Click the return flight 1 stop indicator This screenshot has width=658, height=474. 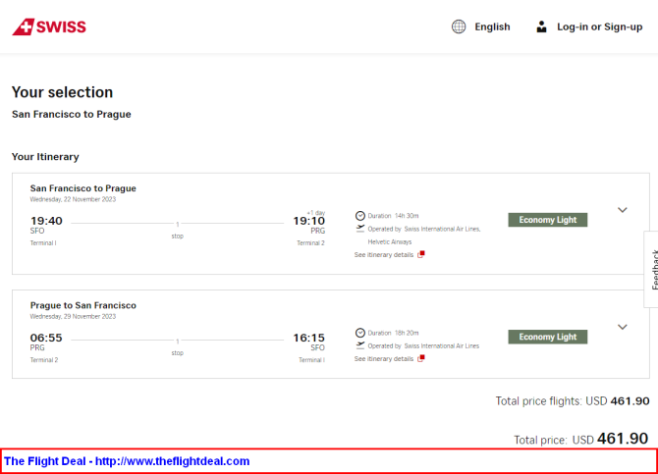[178, 346]
